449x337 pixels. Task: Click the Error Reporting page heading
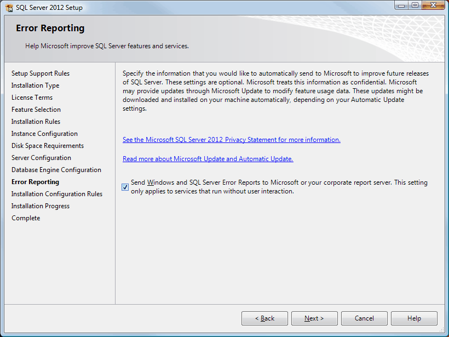(50, 28)
